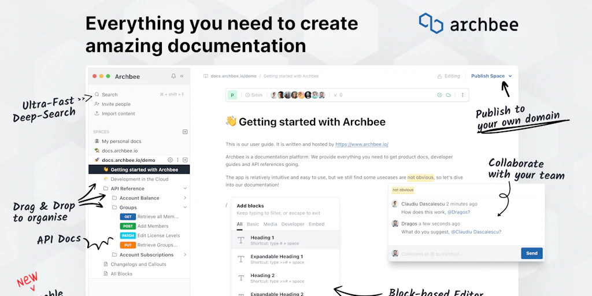Screen dimensions: 592x296
Task: Click the All Blocks document icon
Action: tap(106, 273)
